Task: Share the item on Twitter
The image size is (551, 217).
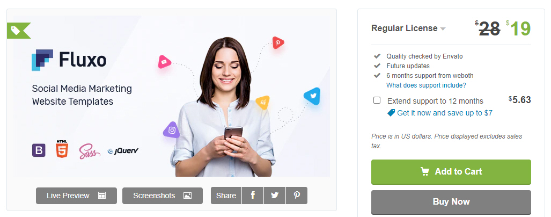Action: coord(275,196)
